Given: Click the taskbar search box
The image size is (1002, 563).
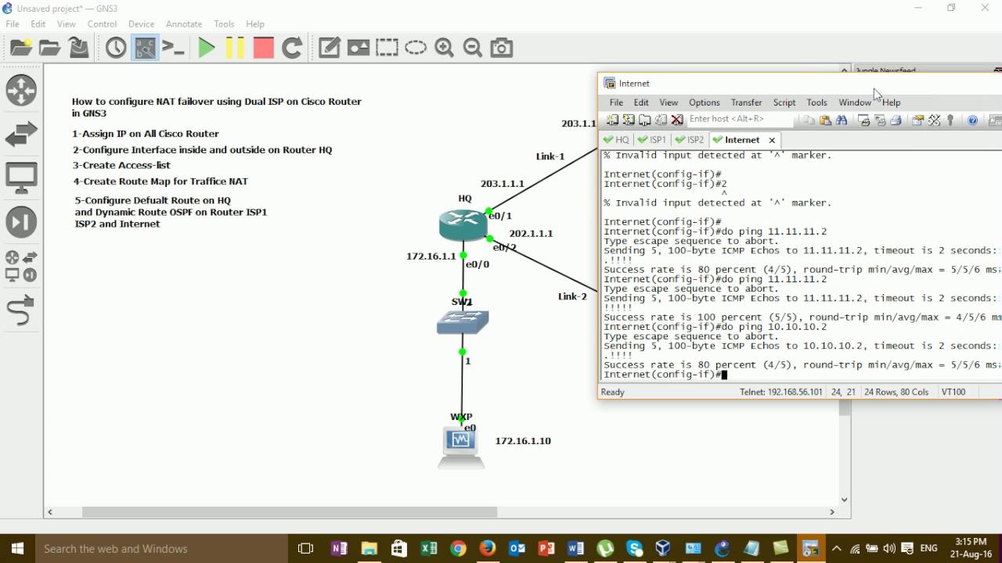Looking at the screenshot, I should [x=163, y=548].
